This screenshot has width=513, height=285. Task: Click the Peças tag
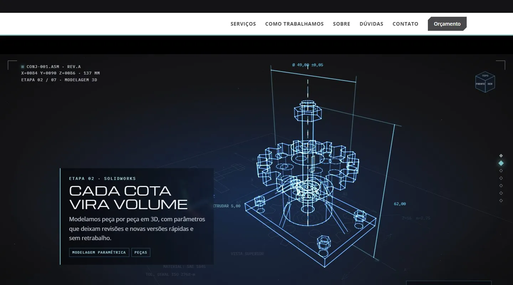point(141,253)
